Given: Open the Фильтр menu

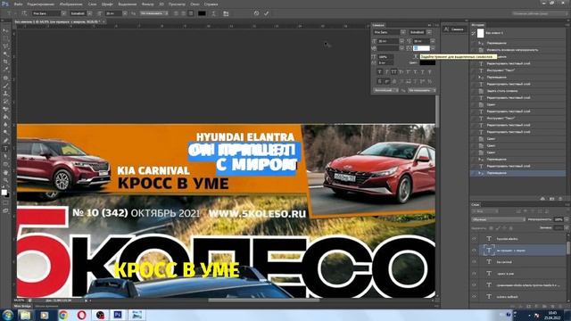Looking at the screenshot, I should (x=147, y=4).
